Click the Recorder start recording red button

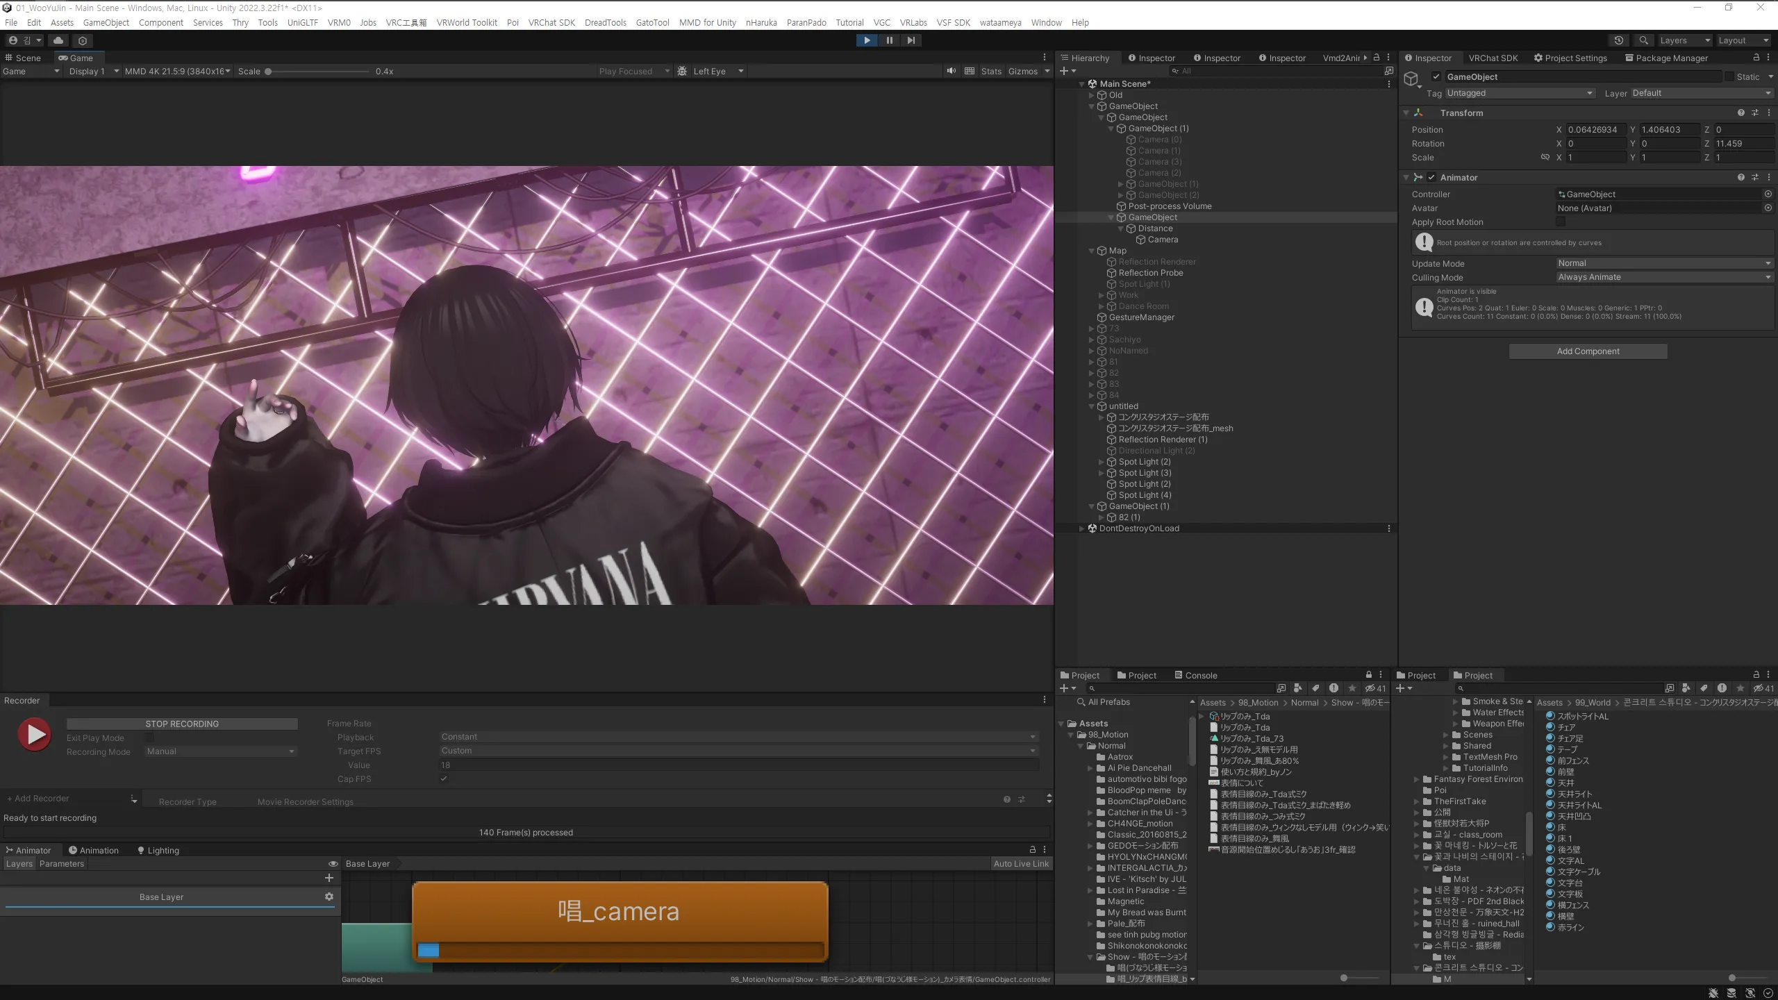34,734
